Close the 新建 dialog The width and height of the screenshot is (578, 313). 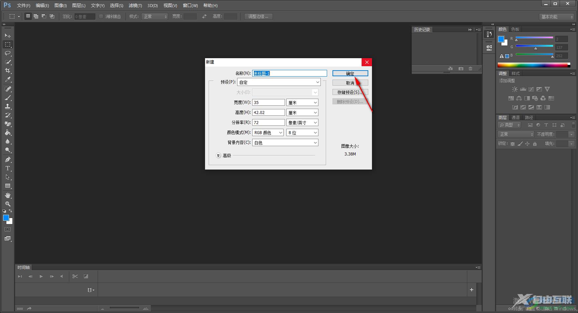pos(367,62)
